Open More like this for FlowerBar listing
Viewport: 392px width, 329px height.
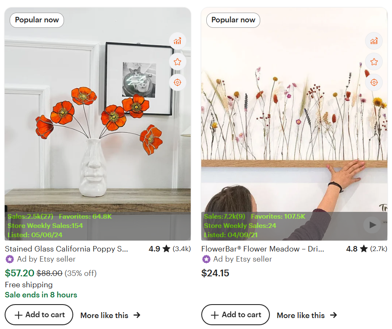pos(307,315)
